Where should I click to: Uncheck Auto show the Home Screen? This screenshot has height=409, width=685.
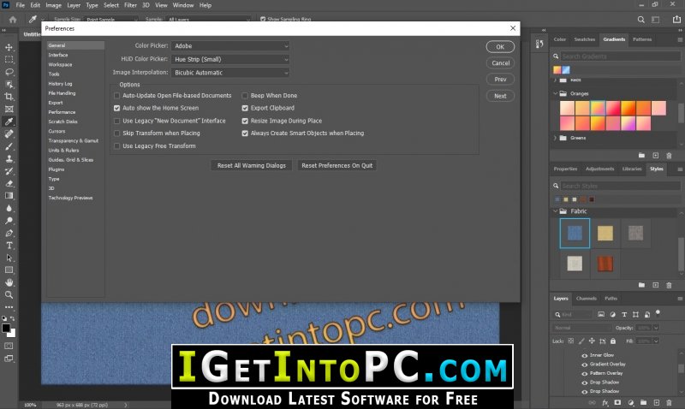[116, 108]
